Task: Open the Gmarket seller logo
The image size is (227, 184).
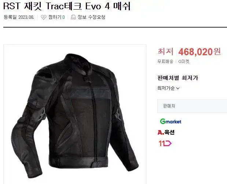Action: click(171, 121)
